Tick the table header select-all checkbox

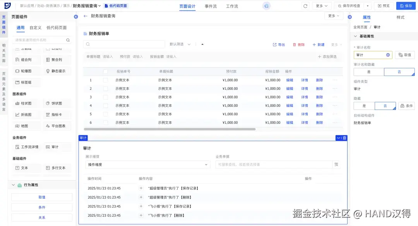pyautogui.click(x=106, y=71)
